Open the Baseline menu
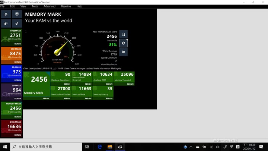The height and width of the screenshot is (151, 268). coord(66,6)
